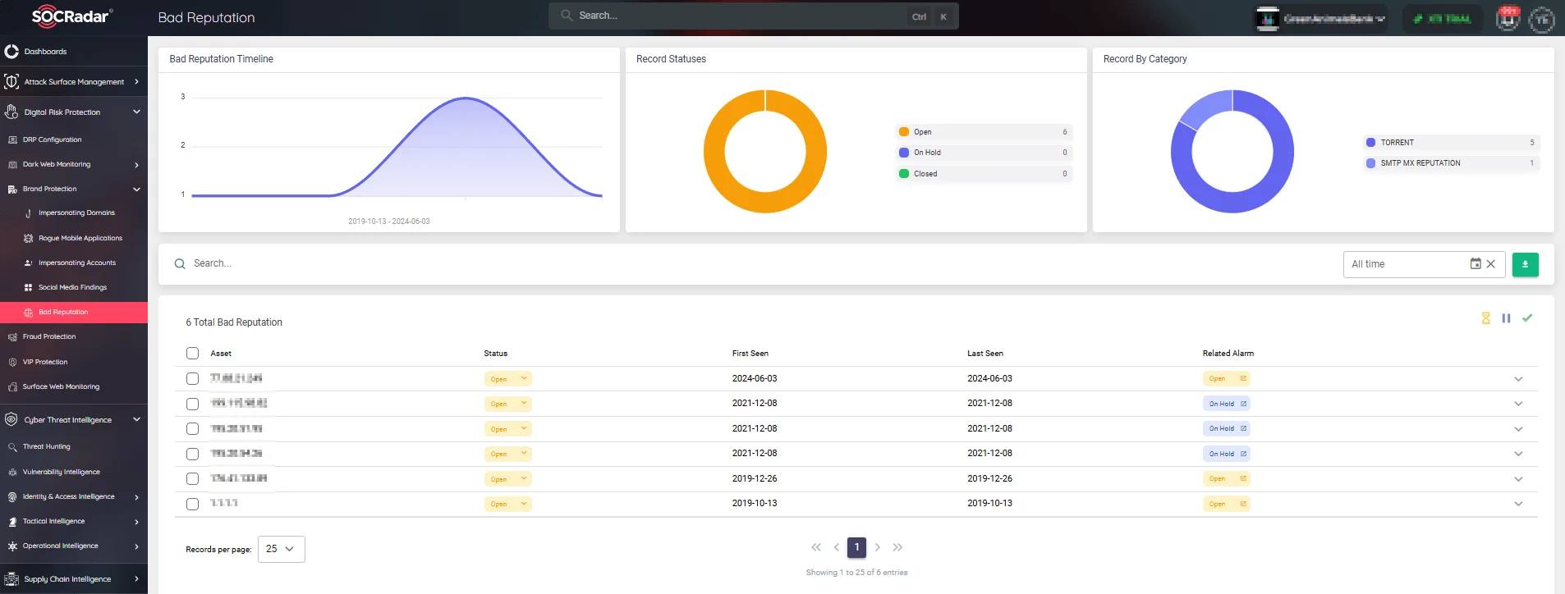1565x594 pixels.
Task: Click the Digital Risk Protection icon
Action: 11,112
